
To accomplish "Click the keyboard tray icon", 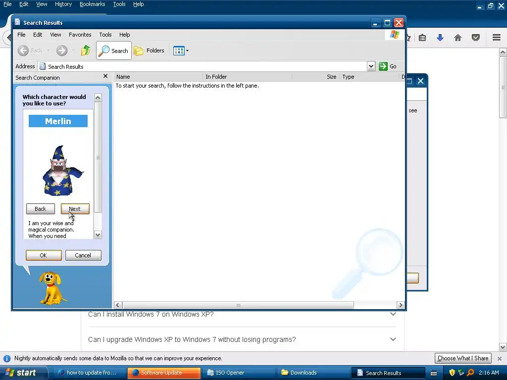I will 434,373.
